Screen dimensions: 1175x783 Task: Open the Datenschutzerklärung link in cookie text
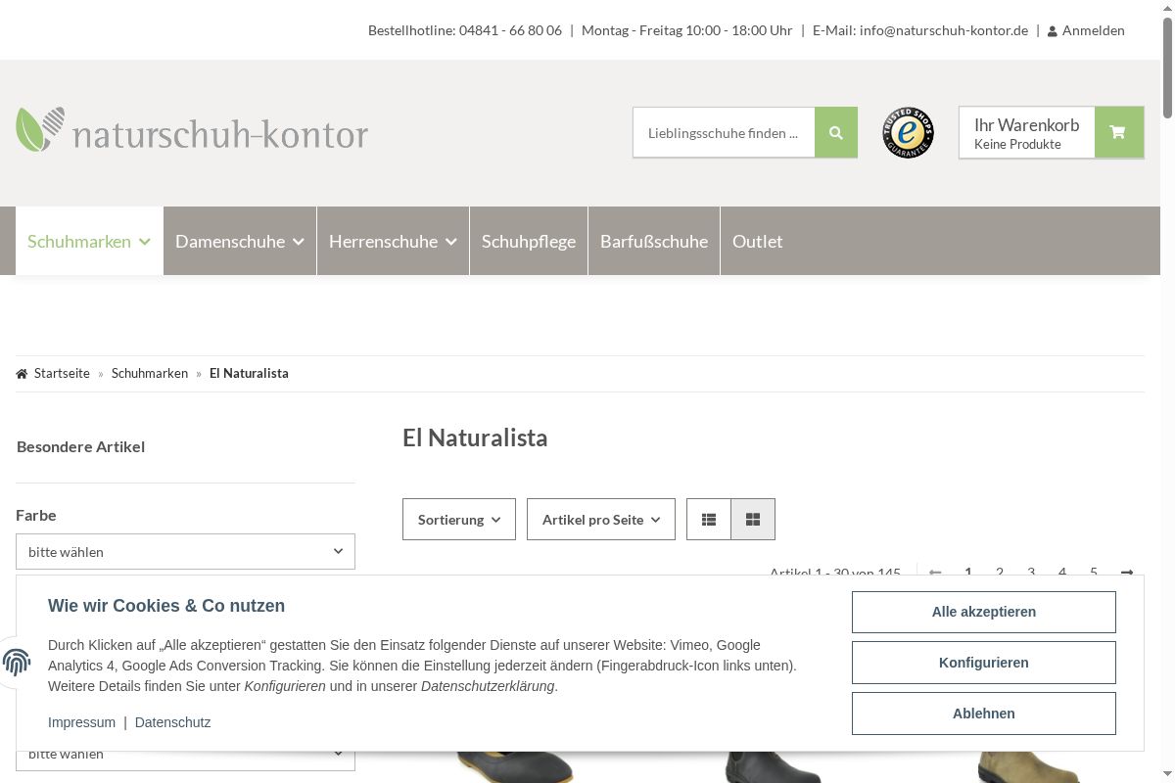pyautogui.click(x=488, y=686)
